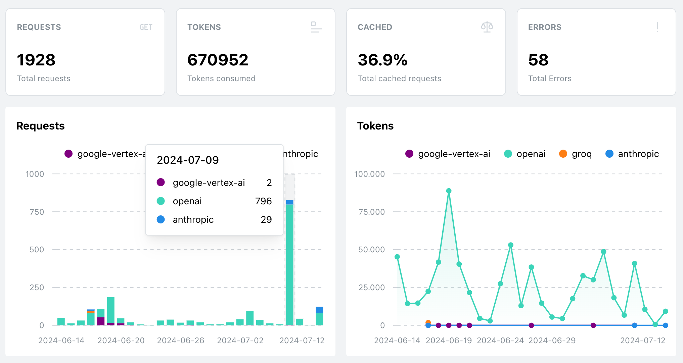Screen dimensions: 683x363
Task: Click the 36.9% cached value
Action: pyautogui.click(x=383, y=60)
